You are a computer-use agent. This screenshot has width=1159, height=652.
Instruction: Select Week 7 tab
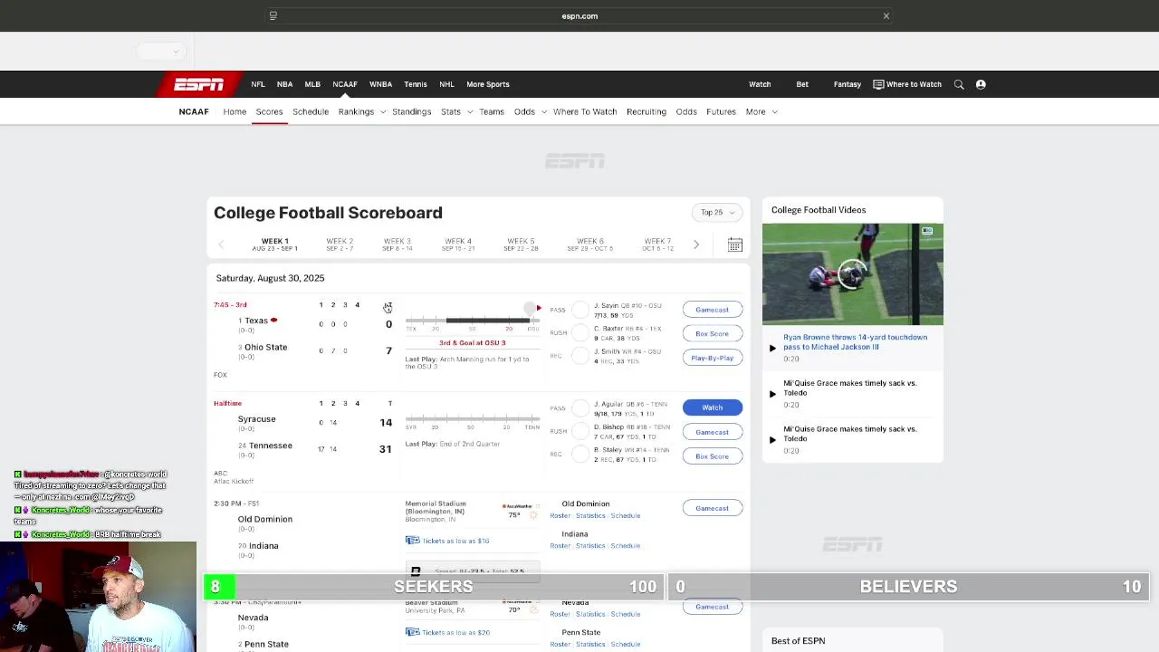point(657,244)
